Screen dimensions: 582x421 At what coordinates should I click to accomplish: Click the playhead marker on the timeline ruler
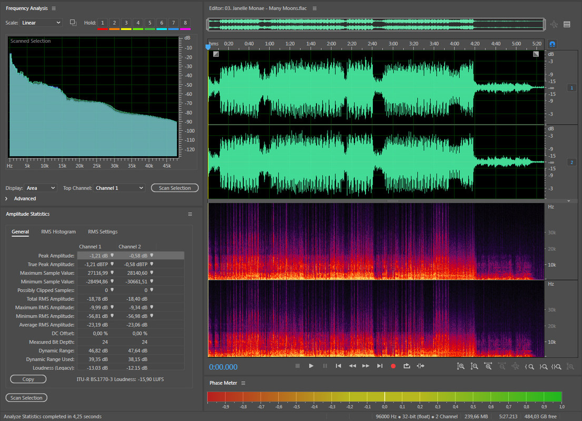[208, 47]
